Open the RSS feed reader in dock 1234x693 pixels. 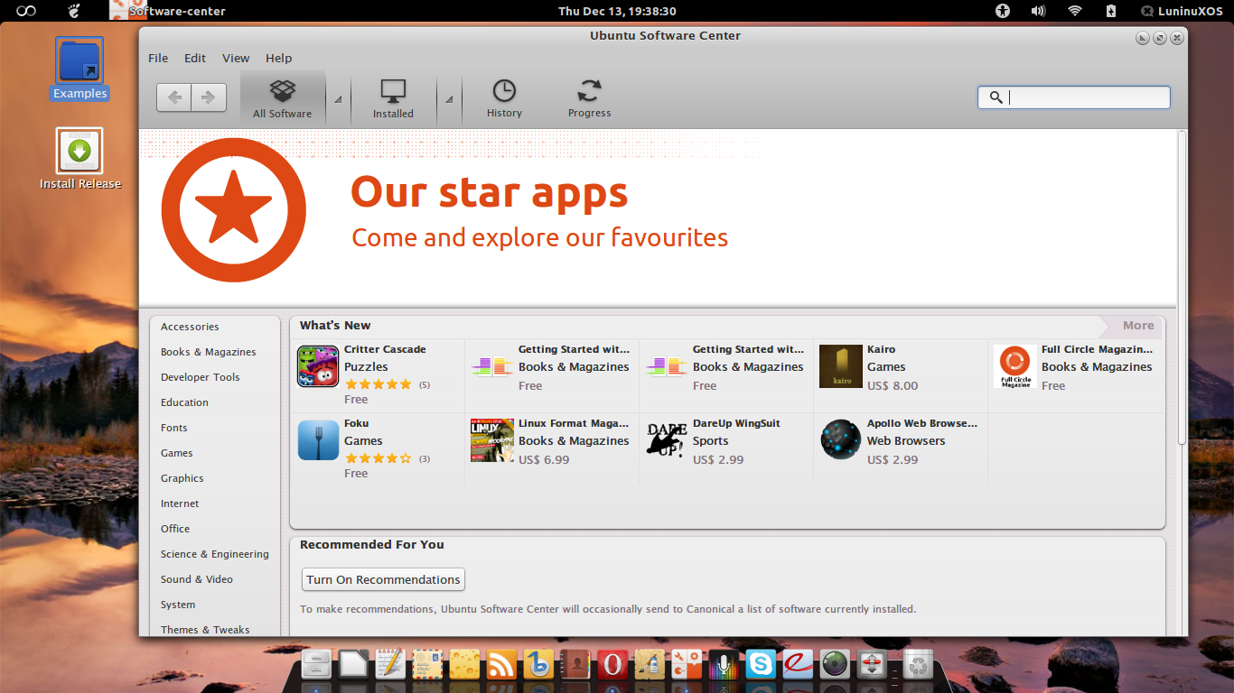click(501, 664)
